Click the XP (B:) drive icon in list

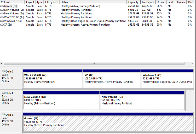[x=2, y=25]
